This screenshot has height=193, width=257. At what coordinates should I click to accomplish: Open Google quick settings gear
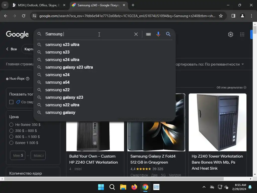(x=231, y=34)
